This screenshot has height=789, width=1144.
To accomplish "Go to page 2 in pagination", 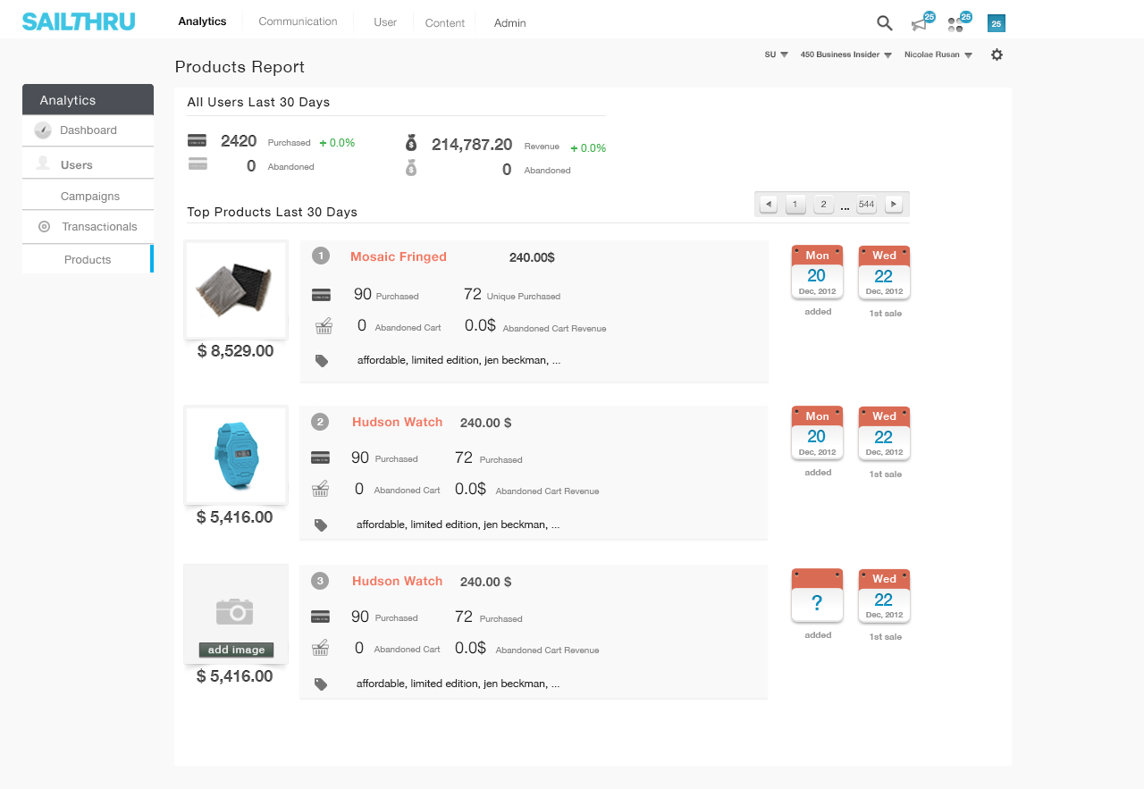I will (x=823, y=205).
